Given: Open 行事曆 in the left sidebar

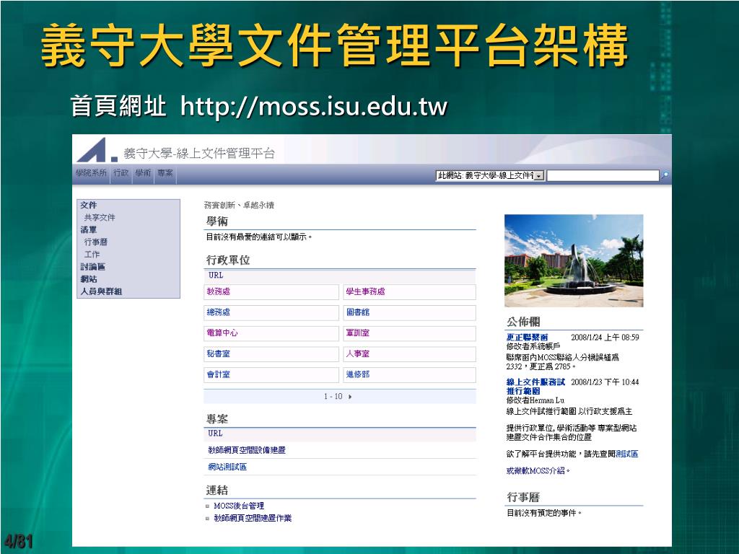Looking at the screenshot, I should point(96,242).
